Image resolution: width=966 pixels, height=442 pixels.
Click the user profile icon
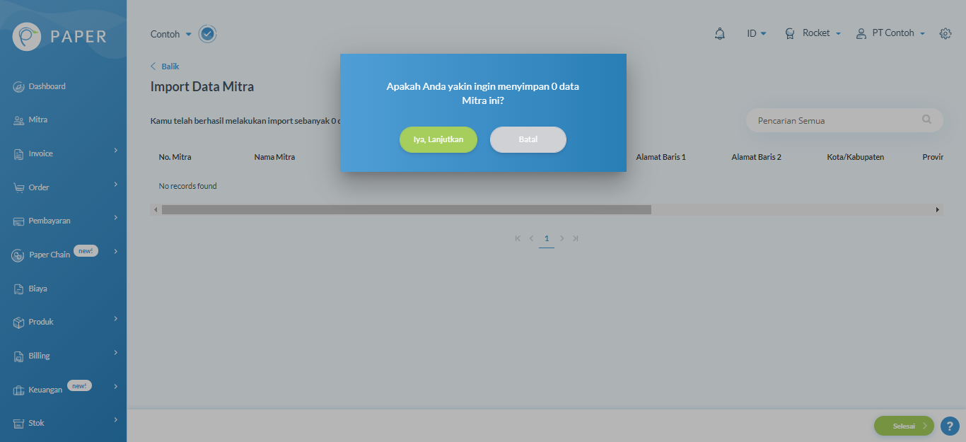coord(861,33)
